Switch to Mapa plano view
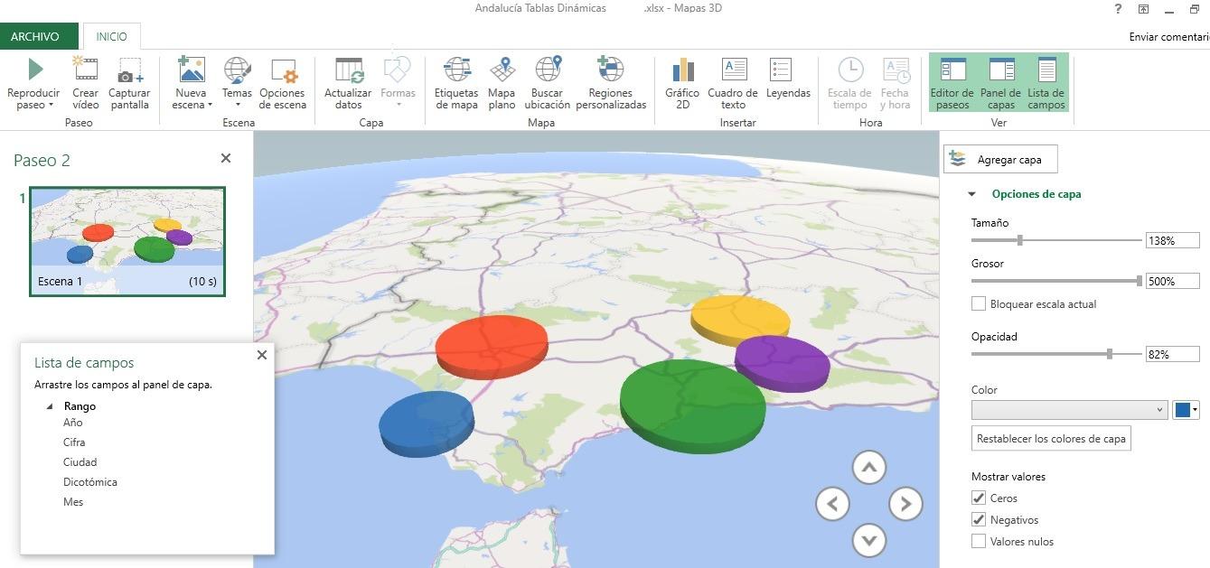This screenshot has width=1210, height=568. pyautogui.click(x=502, y=83)
